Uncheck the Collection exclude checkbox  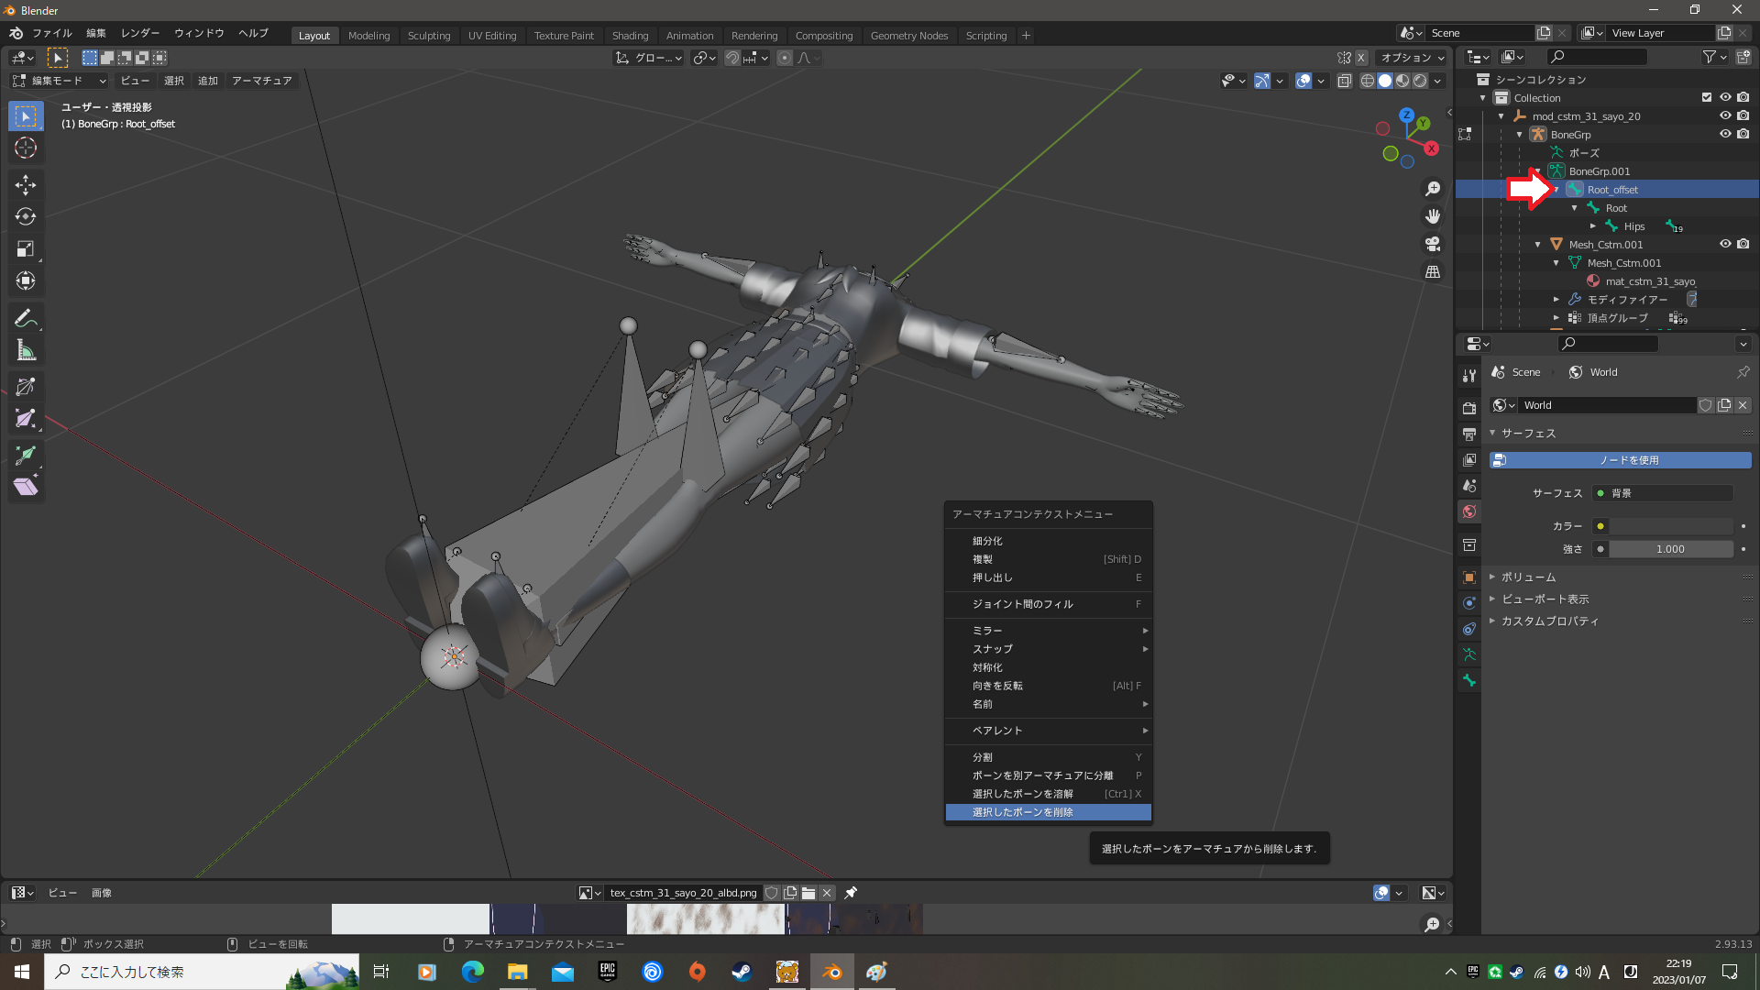1707,97
